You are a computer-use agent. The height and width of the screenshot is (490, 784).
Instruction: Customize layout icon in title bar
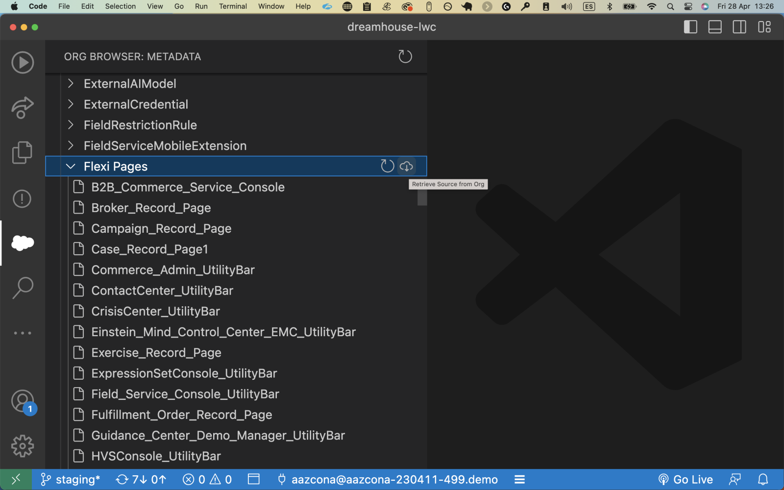(x=764, y=27)
